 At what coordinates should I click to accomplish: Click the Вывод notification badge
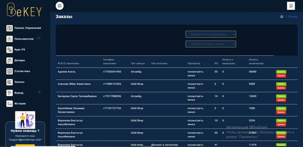tap(39, 92)
